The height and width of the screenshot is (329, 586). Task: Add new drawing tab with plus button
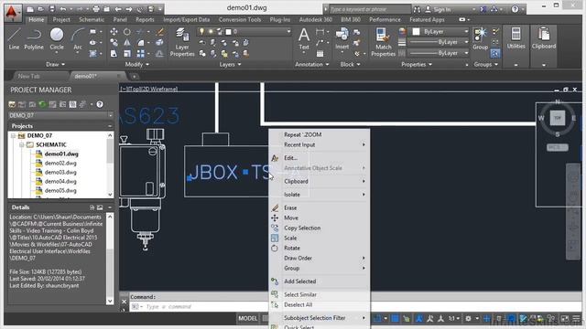134,77
